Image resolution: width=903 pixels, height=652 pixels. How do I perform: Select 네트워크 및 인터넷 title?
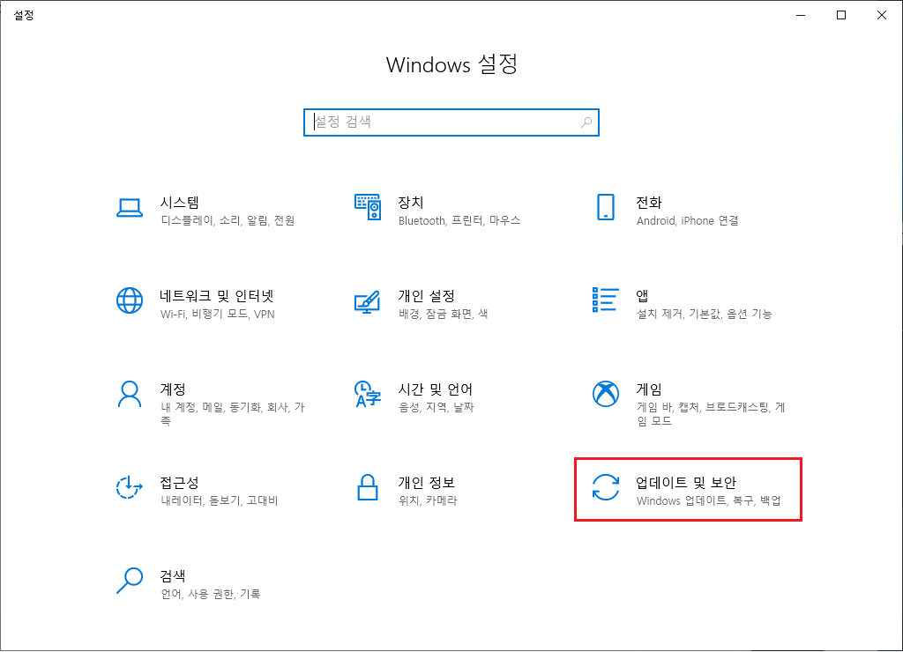217,296
